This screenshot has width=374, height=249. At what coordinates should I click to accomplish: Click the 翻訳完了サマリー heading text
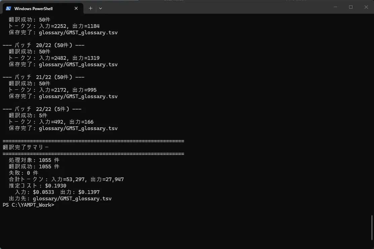26,147
